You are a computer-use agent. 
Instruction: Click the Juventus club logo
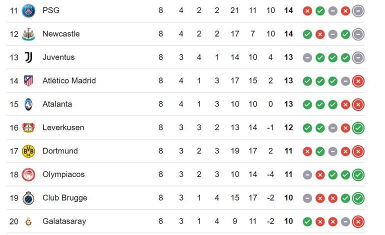[28, 57]
